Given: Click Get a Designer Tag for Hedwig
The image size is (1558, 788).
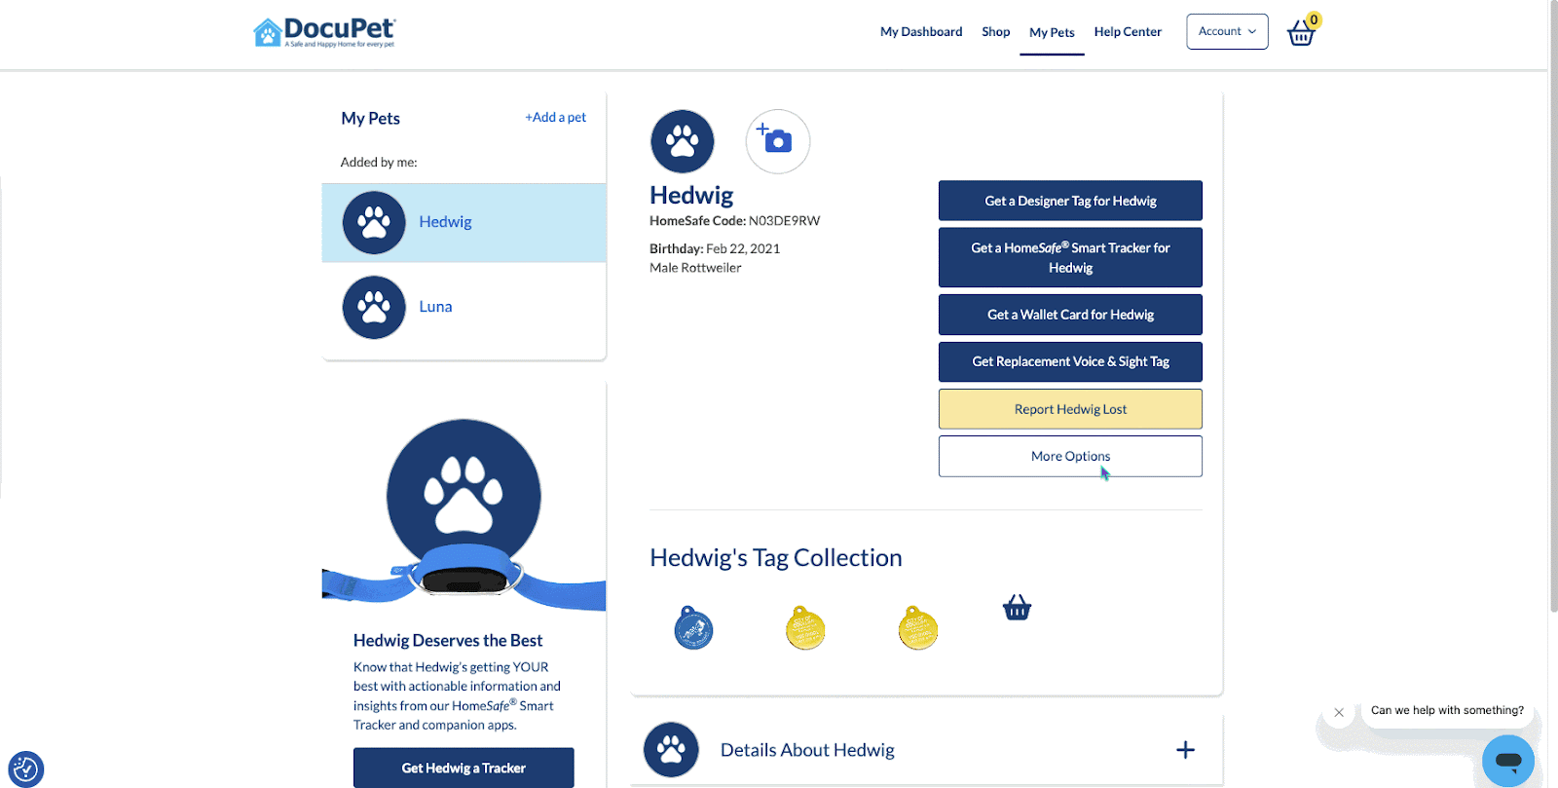Looking at the screenshot, I should pyautogui.click(x=1070, y=201).
